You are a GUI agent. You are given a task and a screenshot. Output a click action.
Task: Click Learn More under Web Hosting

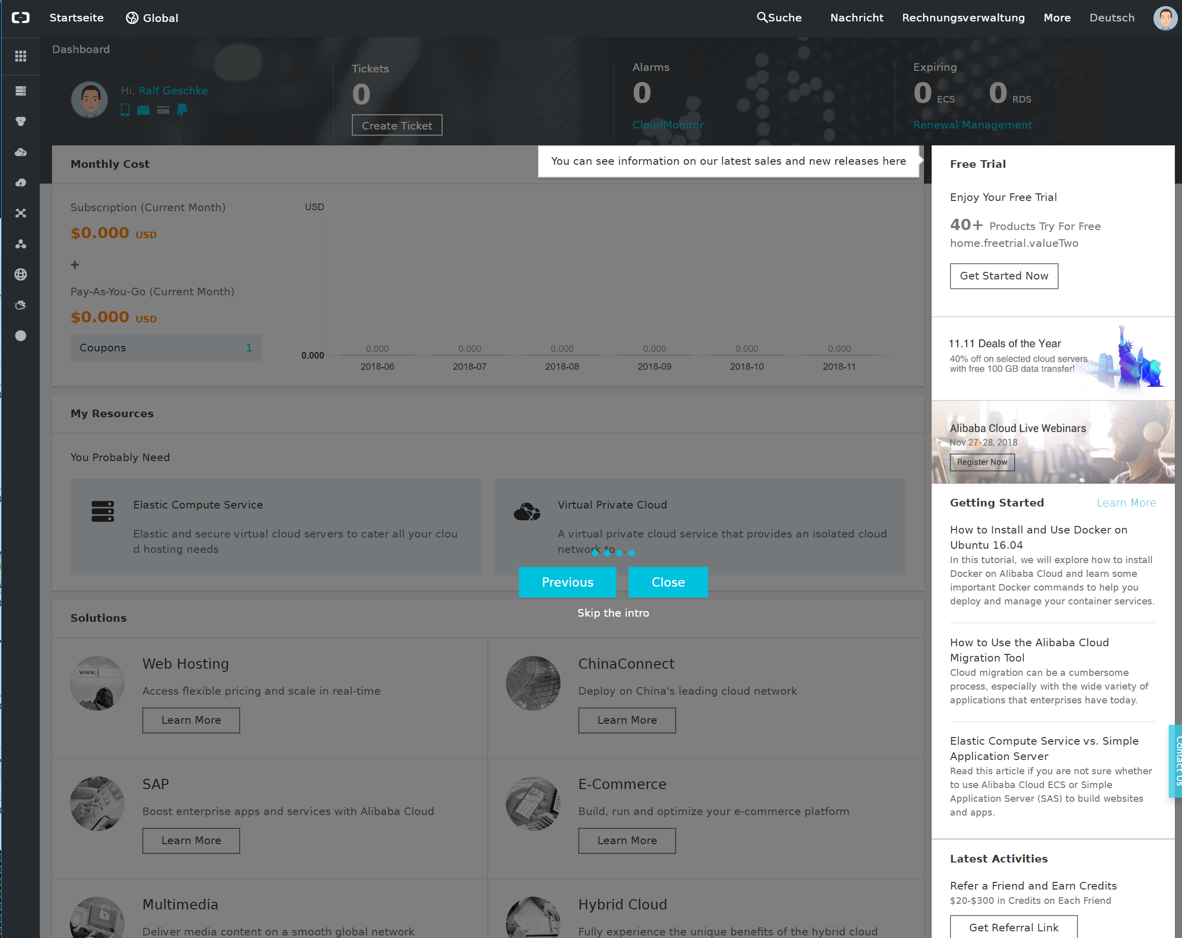(x=191, y=720)
